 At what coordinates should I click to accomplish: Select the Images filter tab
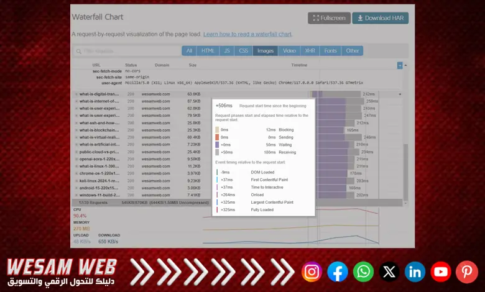(x=266, y=51)
